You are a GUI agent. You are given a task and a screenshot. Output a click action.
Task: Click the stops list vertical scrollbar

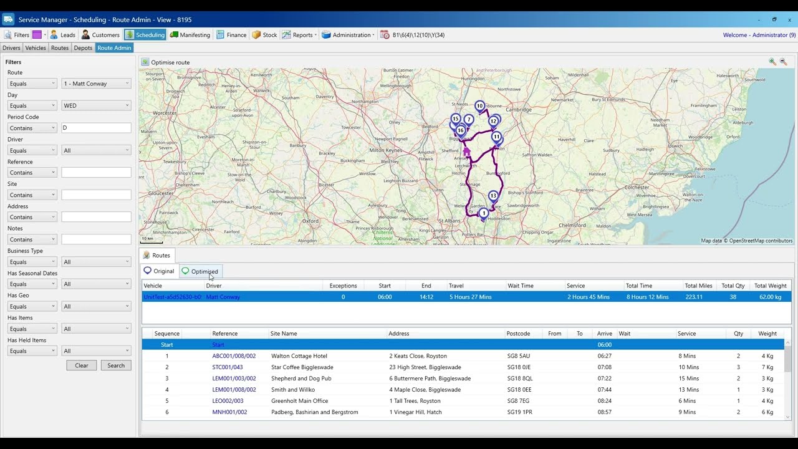[x=788, y=379]
